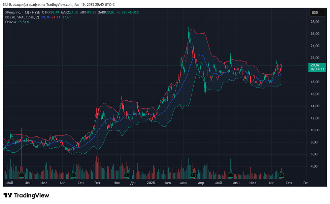
Task: Click the Sidrik chart author caption at top
Action: (59, 4)
